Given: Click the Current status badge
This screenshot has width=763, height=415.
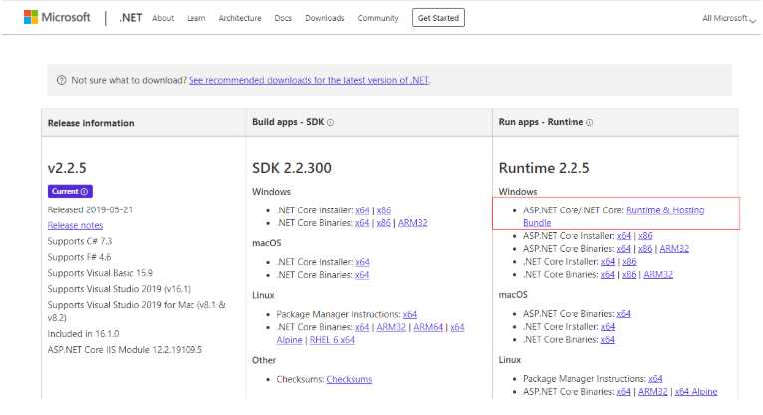Looking at the screenshot, I should click(70, 192).
